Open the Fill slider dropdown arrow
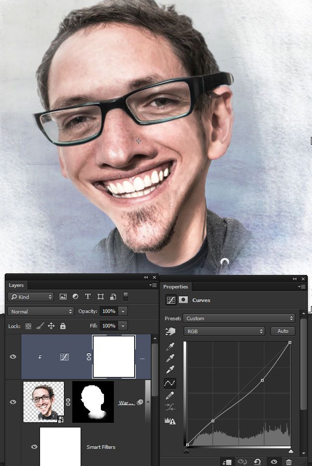The image size is (312, 466). coord(123,326)
